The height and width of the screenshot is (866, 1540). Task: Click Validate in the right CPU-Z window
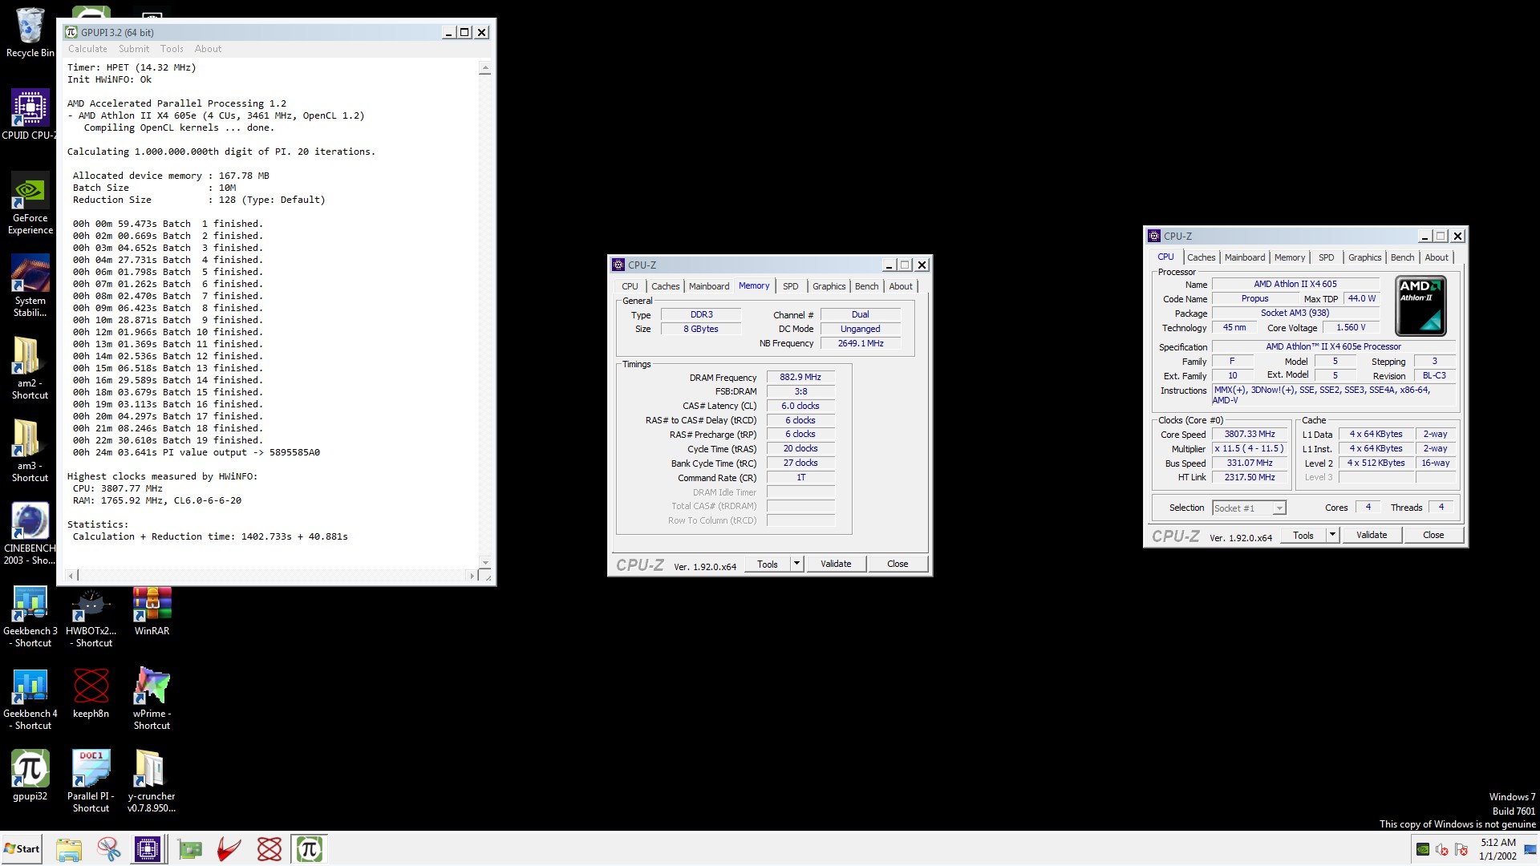(x=1372, y=535)
